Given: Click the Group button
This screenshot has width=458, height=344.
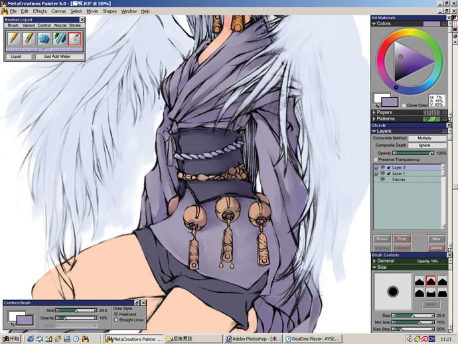Looking at the screenshot, I should [x=382, y=239].
